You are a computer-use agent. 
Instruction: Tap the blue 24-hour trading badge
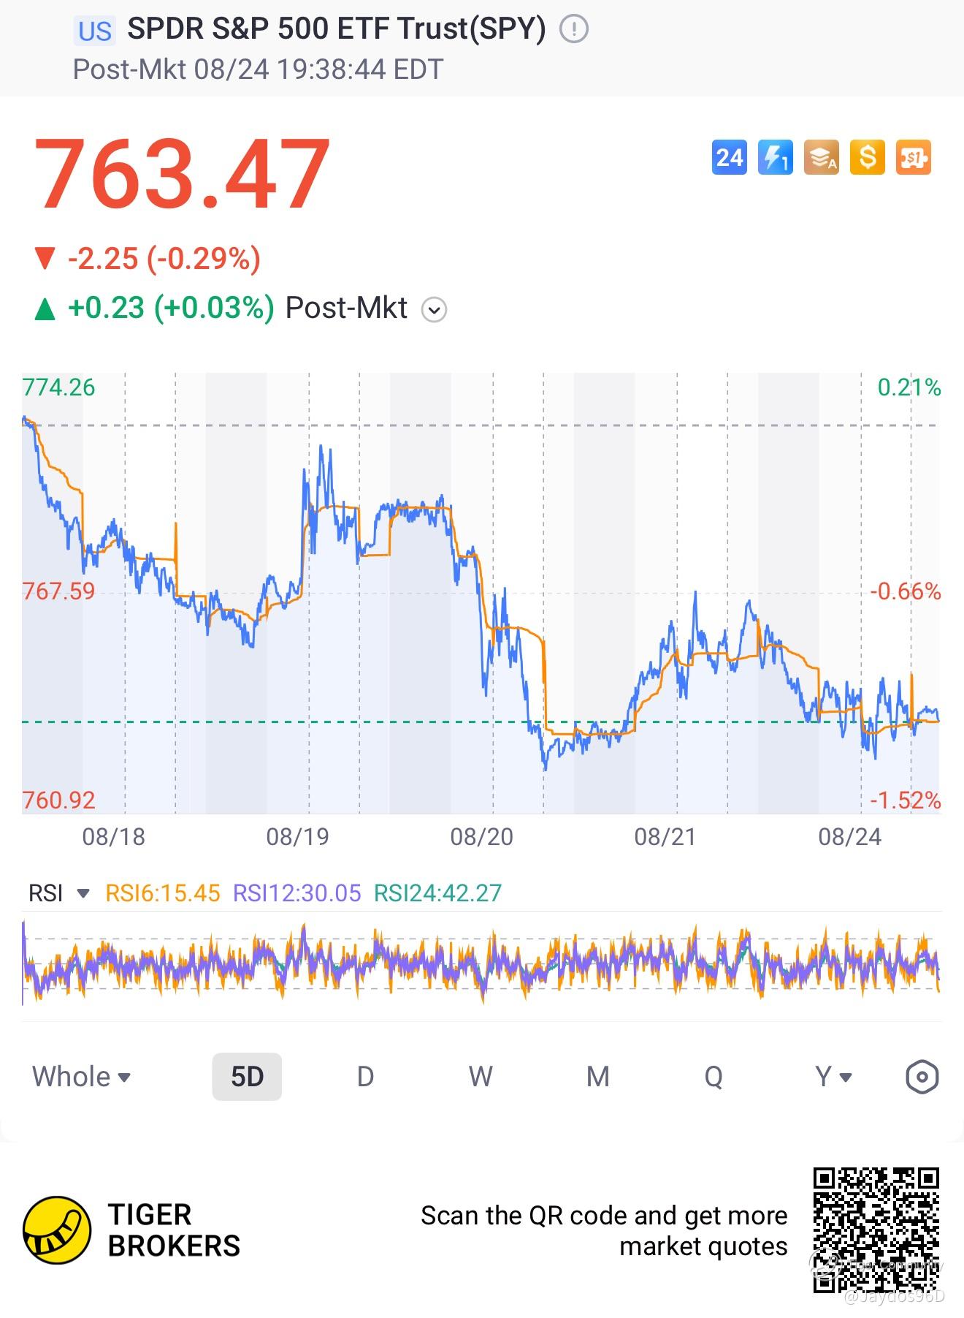click(x=729, y=157)
